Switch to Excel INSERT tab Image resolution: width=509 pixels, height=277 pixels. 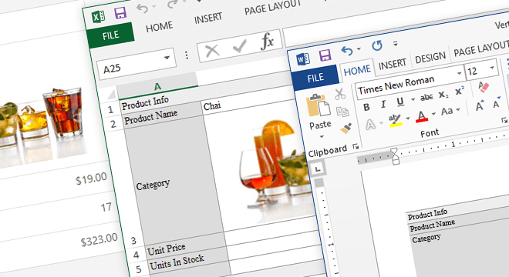point(208,18)
